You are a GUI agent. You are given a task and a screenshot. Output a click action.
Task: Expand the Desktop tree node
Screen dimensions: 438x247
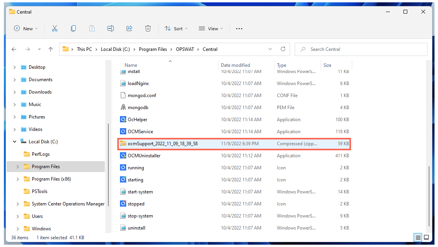pyautogui.click(x=14, y=67)
